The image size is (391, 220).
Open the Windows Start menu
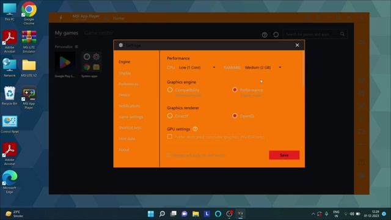151,214
